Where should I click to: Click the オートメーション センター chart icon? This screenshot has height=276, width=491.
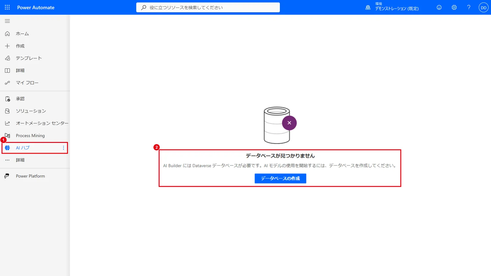pos(7,123)
